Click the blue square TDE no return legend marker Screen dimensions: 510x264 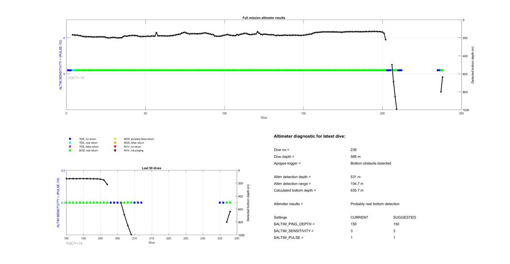pos(70,139)
